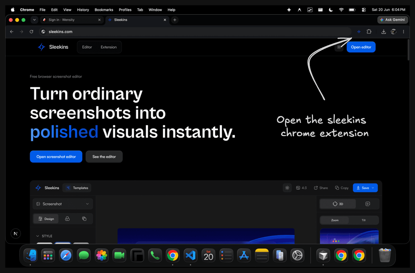Open a new Chrome tab
Viewport: 415px width, 273px height.
(x=175, y=20)
